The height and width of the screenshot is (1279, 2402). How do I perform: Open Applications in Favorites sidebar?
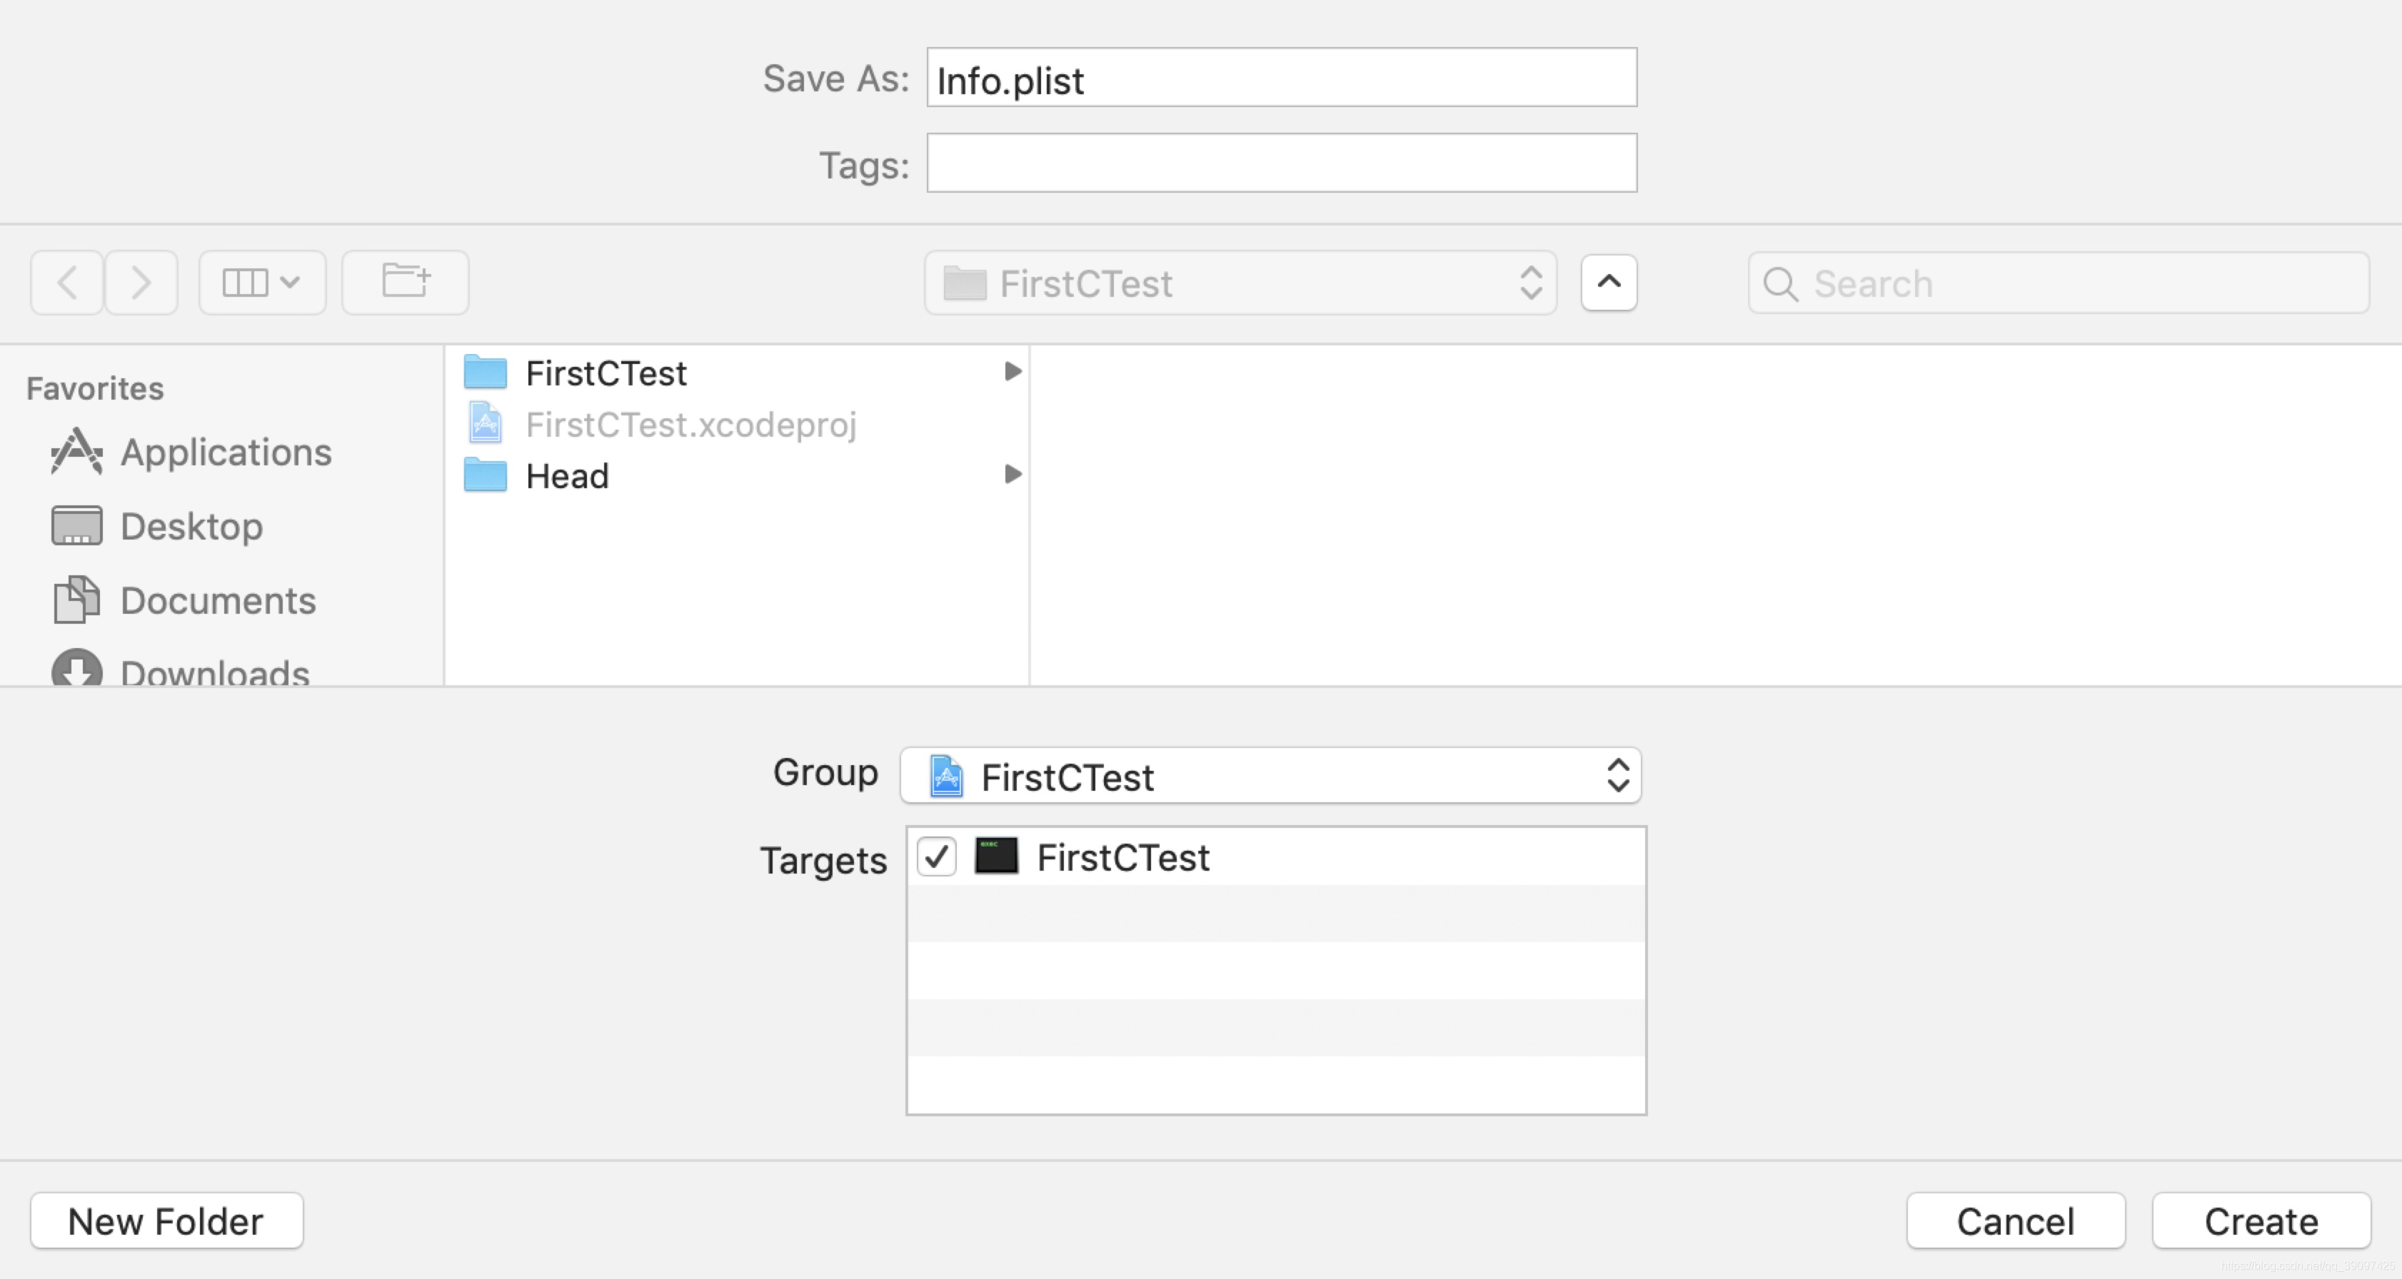click(x=225, y=452)
